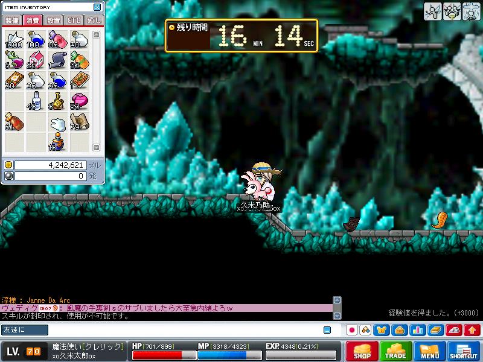
Task: Click the 残り時間 countdown timer
Action: (242, 36)
